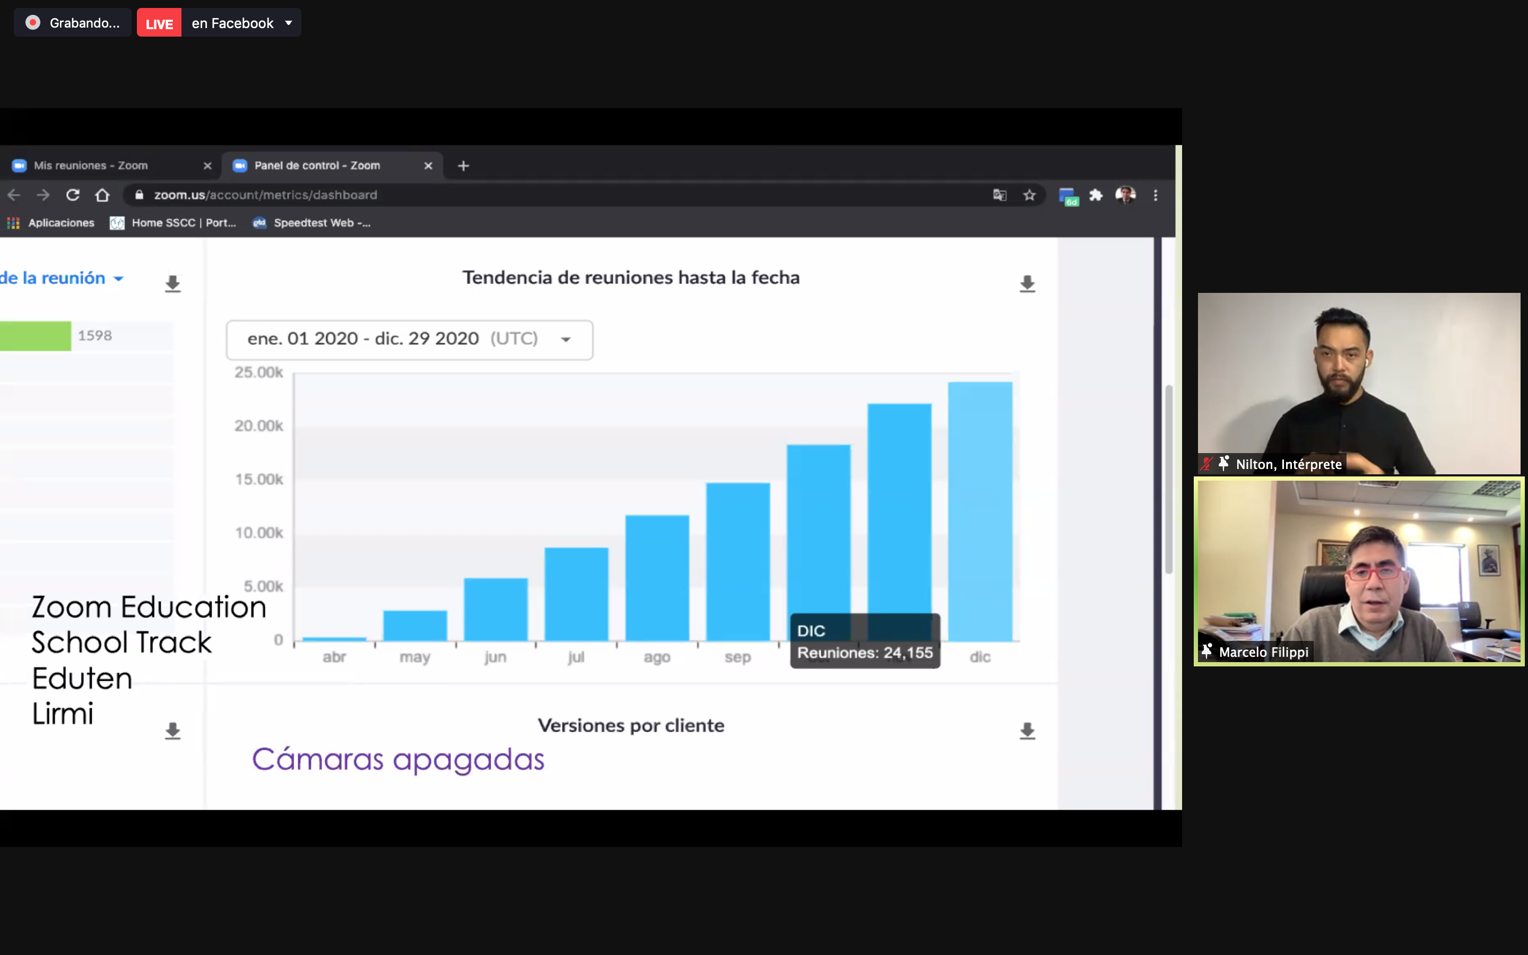This screenshot has width=1528, height=955.
Task: Click the dic bar in the chart
Action: (979, 511)
